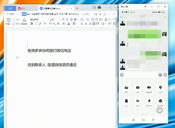The width and height of the screenshot is (175, 128).
Task: Toggle subscript X₂ in WPS
Action: [54, 23]
